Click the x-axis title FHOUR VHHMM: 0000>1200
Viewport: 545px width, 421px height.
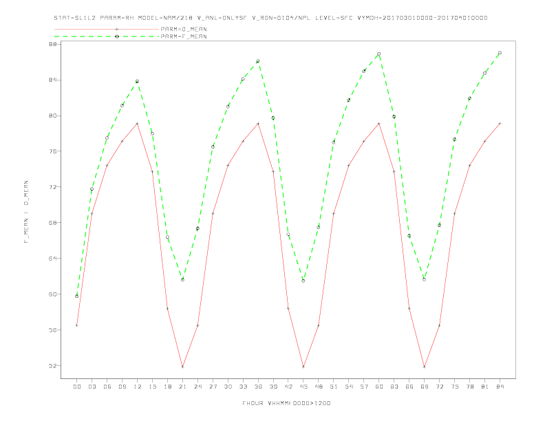click(286, 403)
